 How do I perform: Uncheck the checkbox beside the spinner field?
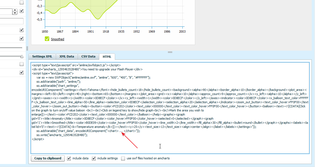click(22, 11)
